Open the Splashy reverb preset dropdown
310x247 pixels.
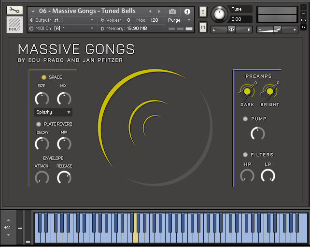53,112
